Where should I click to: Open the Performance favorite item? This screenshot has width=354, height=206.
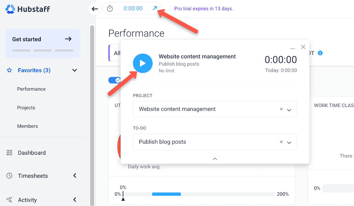click(x=32, y=89)
